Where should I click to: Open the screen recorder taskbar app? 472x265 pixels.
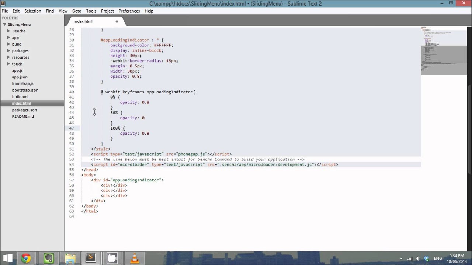(112, 258)
